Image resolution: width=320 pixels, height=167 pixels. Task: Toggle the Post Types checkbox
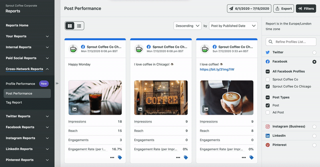click(268, 97)
